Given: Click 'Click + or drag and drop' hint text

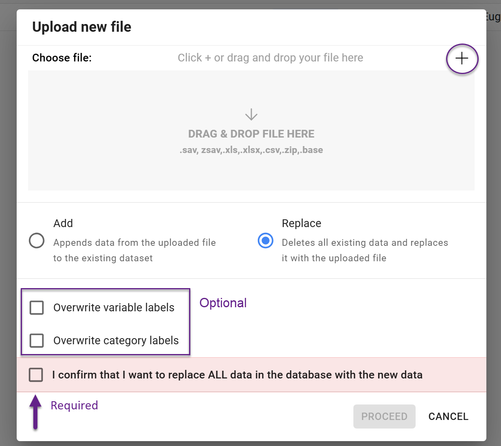Looking at the screenshot, I should (x=270, y=58).
